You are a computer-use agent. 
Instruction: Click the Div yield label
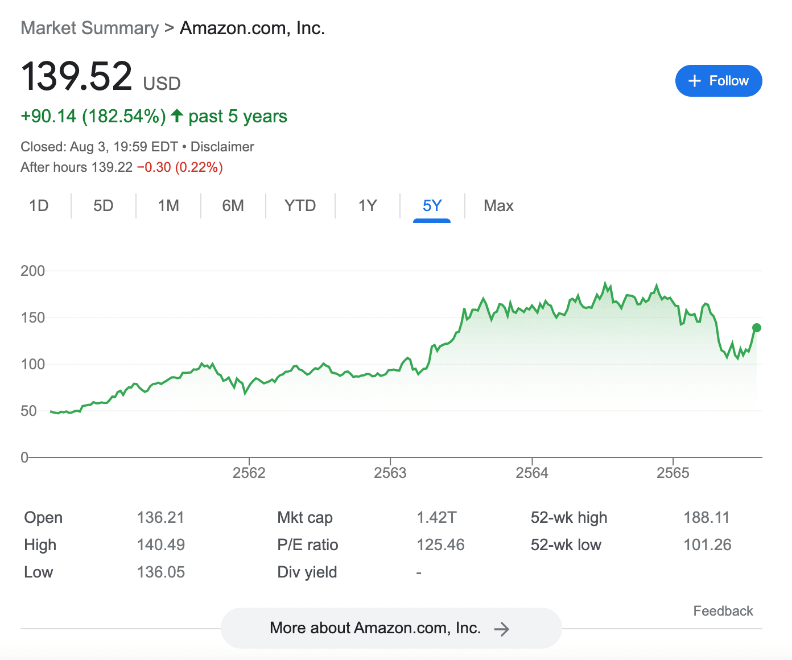[307, 572]
